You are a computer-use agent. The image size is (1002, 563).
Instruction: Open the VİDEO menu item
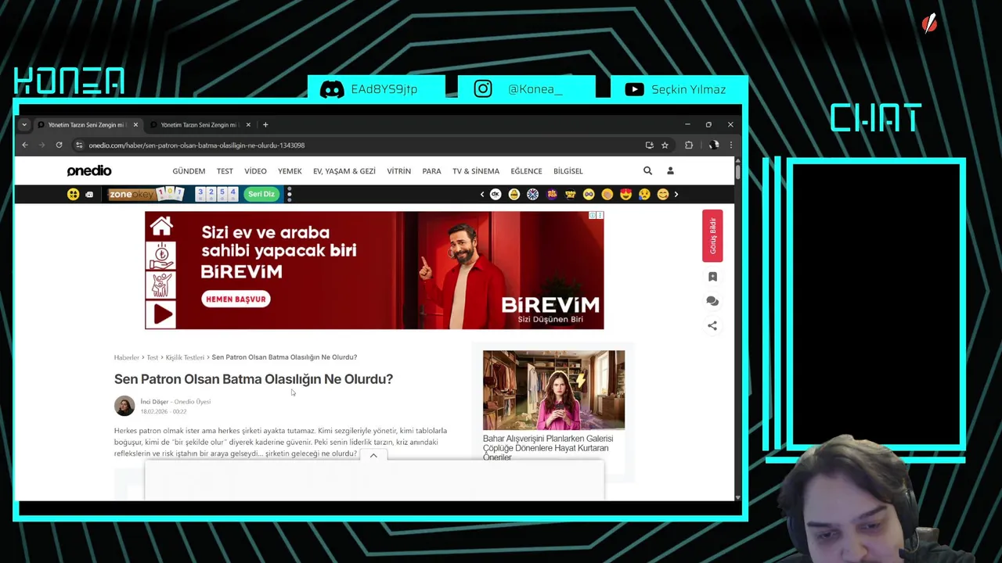point(255,171)
